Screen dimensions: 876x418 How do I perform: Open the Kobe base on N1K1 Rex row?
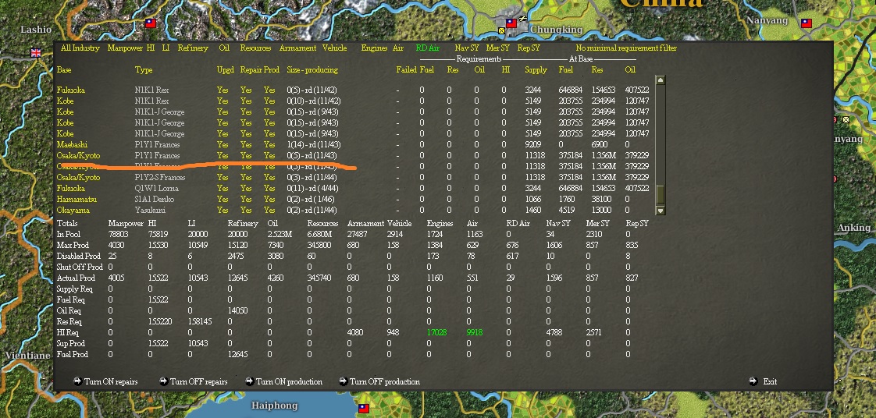[x=65, y=101]
